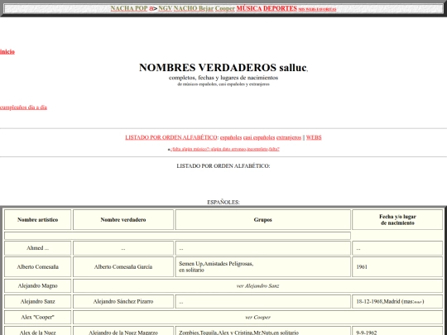Select the 'Alejandro Magno' cell
This screenshot has width=447, height=335.
pyautogui.click(x=37, y=285)
